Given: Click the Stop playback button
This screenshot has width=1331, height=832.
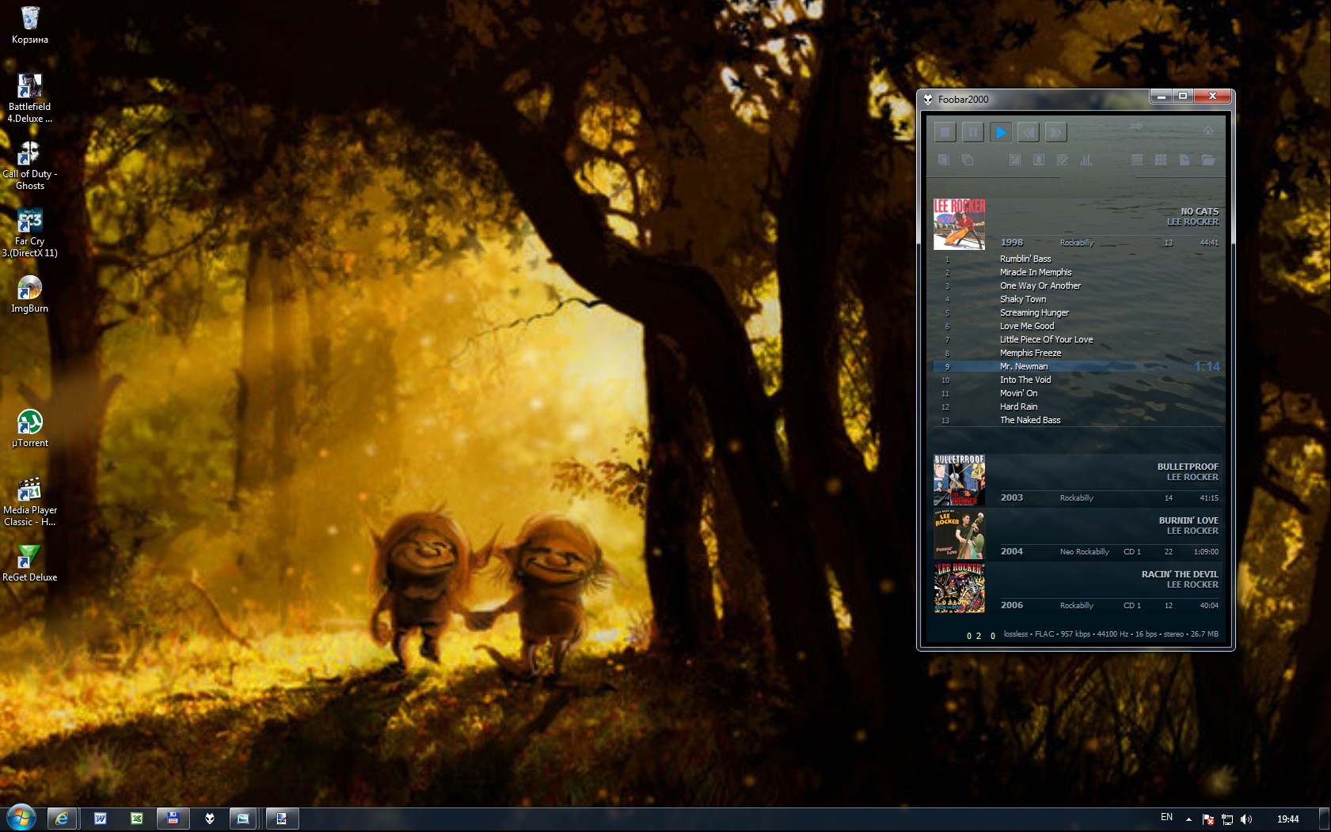Looking at the screenshot, I should point(945,132).
